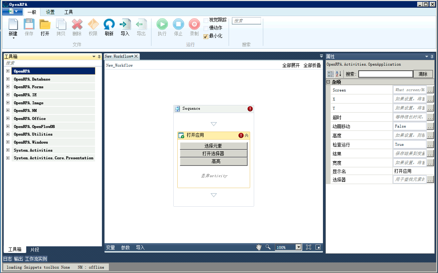Viewport: 438px width, 273px height.
Task: Expand the OpenRPA toolbox node
Action: 8,71
